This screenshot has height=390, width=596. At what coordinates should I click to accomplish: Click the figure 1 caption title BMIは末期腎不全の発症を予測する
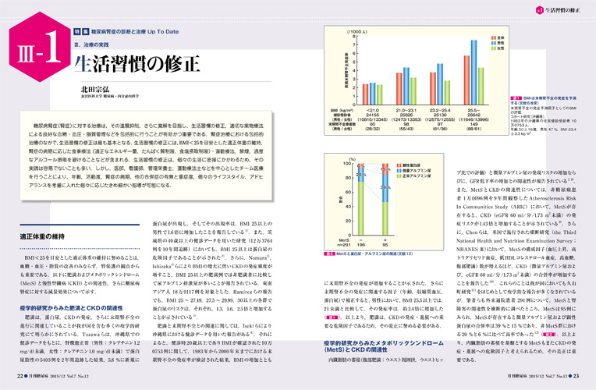click(544, 101)
